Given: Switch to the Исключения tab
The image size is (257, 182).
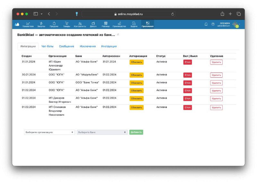Looking at the screenshot, I should pyautogui.click(x=88, y=46).
